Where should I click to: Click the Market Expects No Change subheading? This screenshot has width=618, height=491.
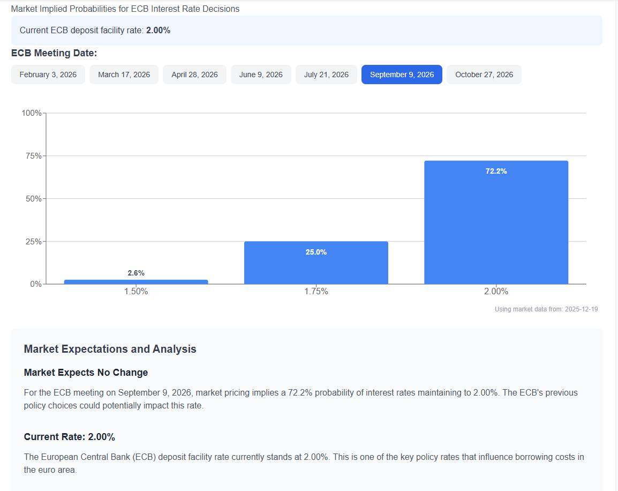point(86,373)
